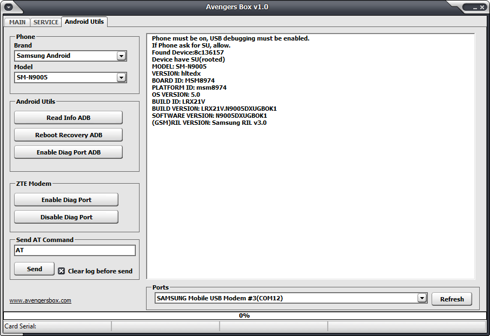Click the 0% progress bar
Image resolution: width=490 pixels, height=336 pixels.
(245, 315)
